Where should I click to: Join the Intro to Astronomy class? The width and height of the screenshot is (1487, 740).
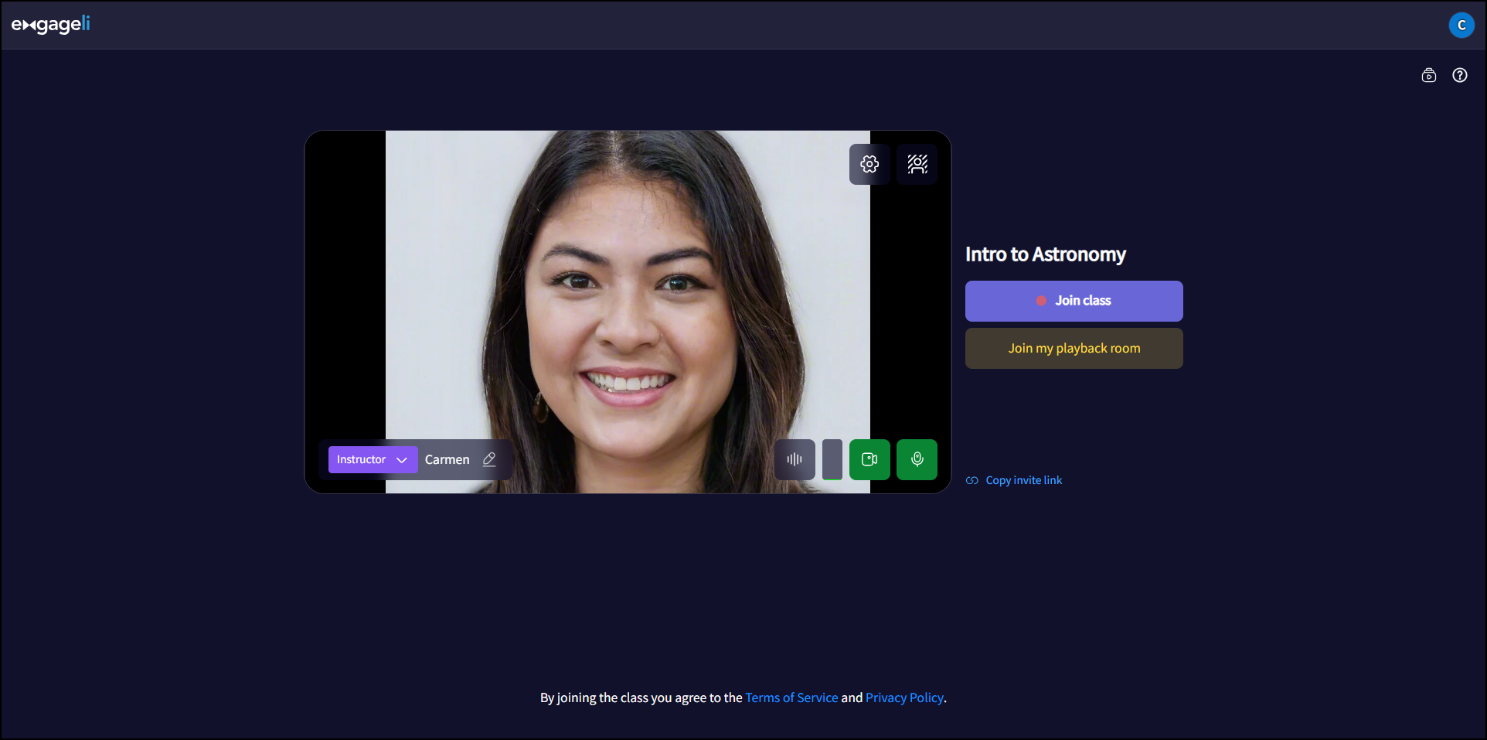(1074, 301)
